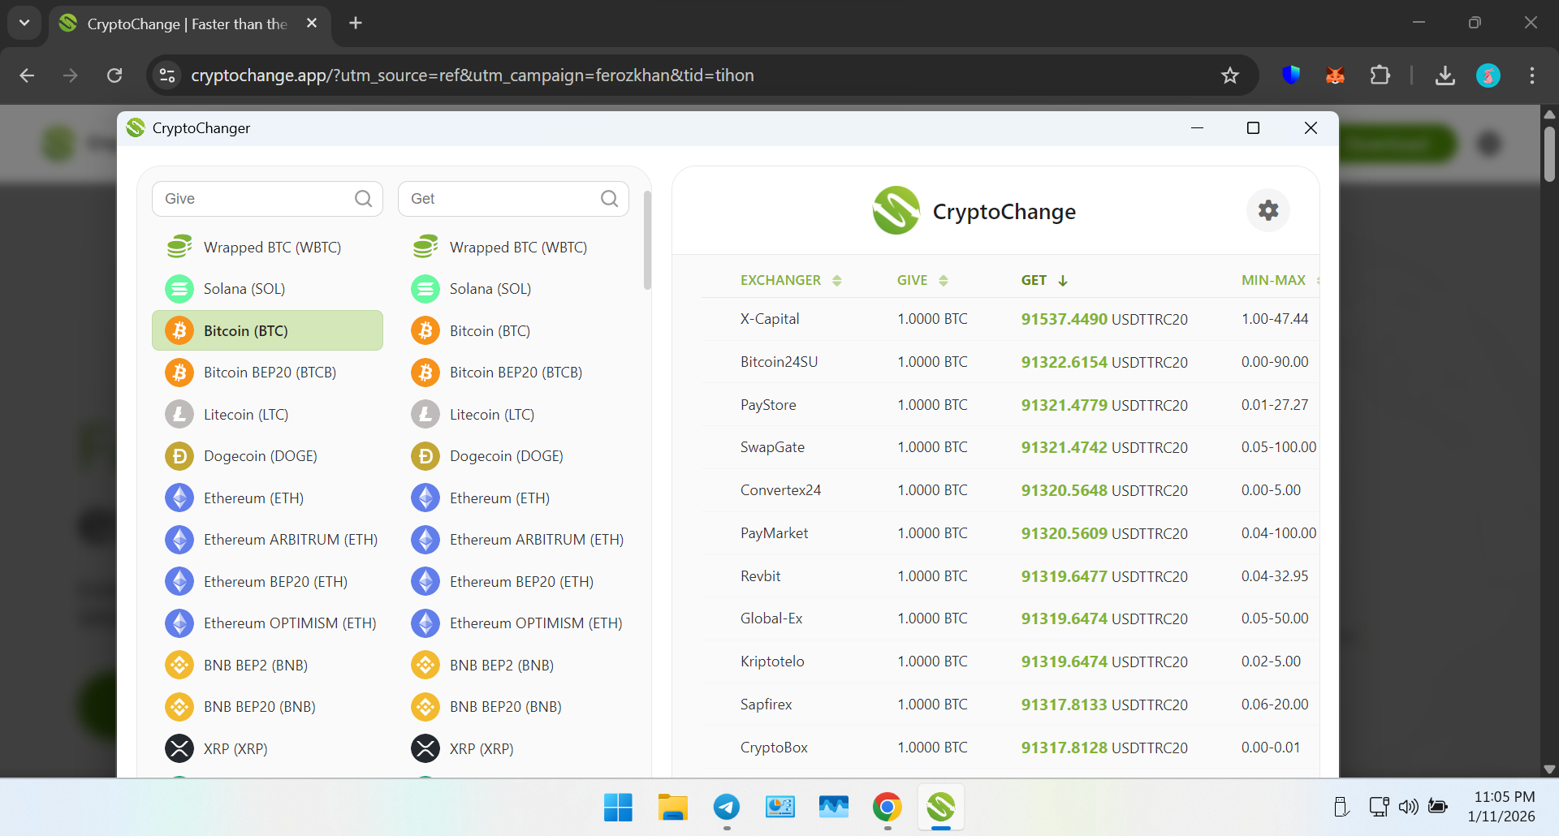The image size is (1559, 836).
Task: Open the Convertex24 exchanger offer
Action: point(1010,490)
